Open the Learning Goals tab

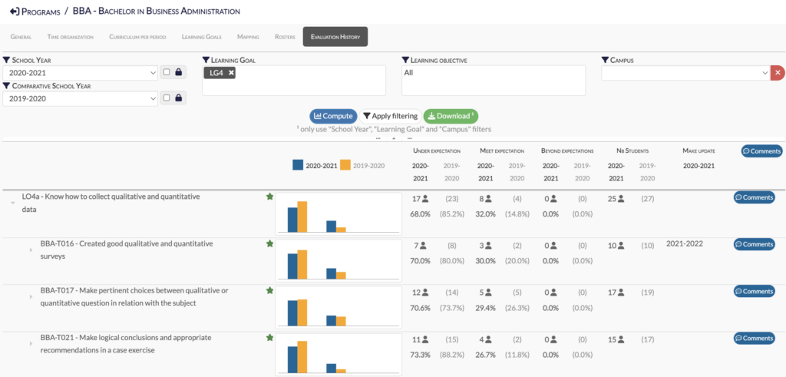pos(203,37)
